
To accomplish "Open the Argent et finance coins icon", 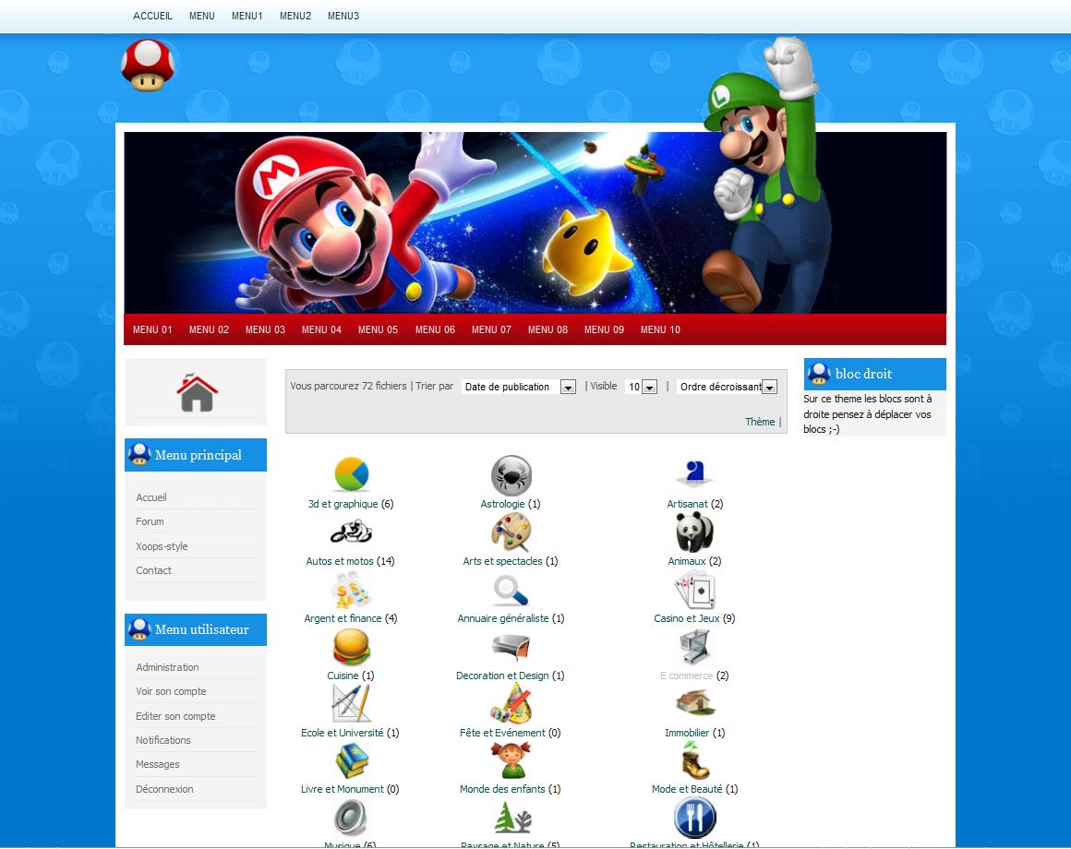I will 351,590.
